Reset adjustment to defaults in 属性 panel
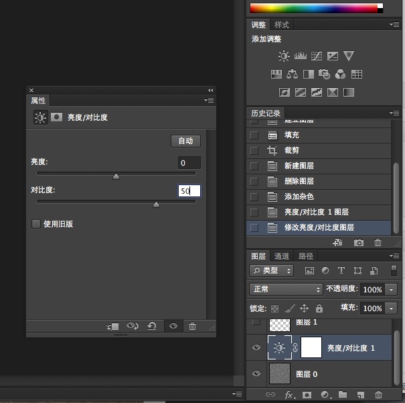 pyautogui.click(x=152, y=326)
